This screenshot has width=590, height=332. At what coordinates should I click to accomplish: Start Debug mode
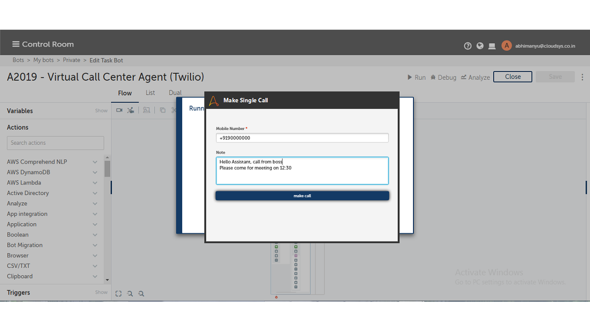click(443, 77)
